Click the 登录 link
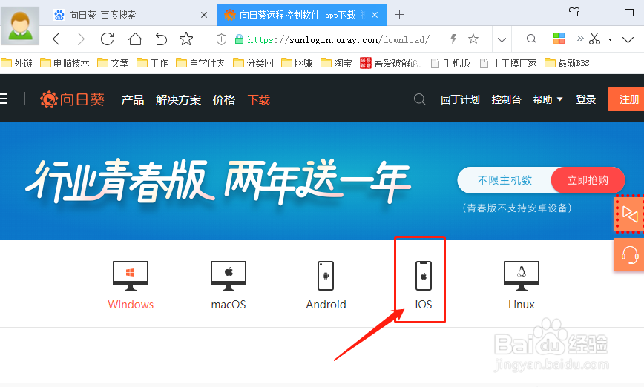The image size is (644, 387). (x=585, y=100)
